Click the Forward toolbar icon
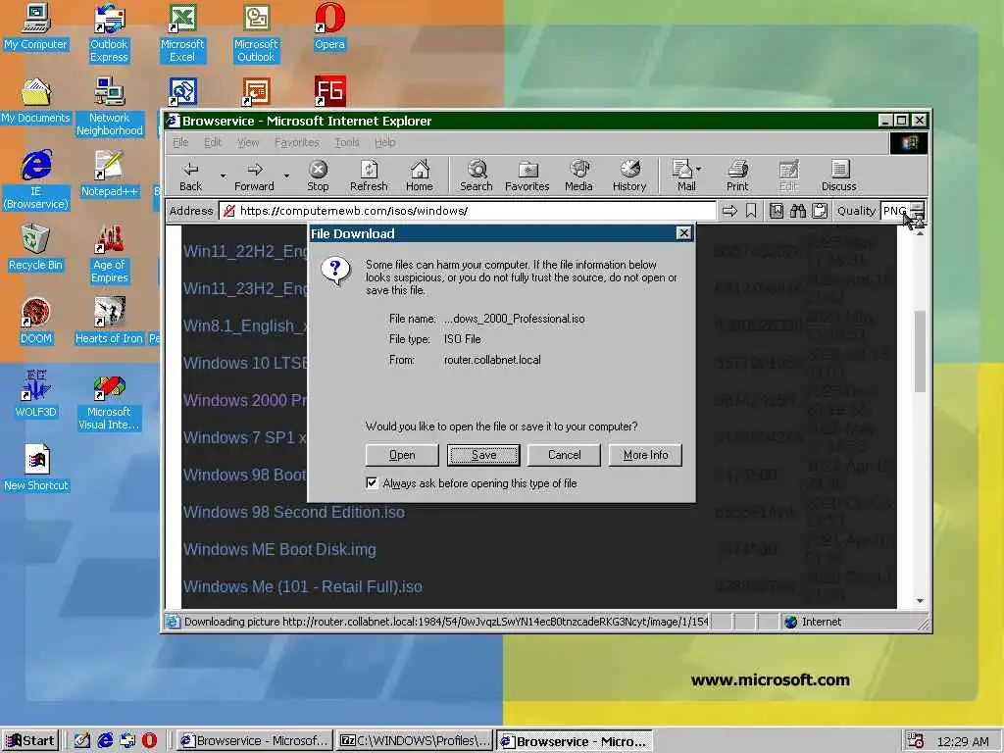The height and width of the screenshot is (753, 1004). [x=254, y=176]
